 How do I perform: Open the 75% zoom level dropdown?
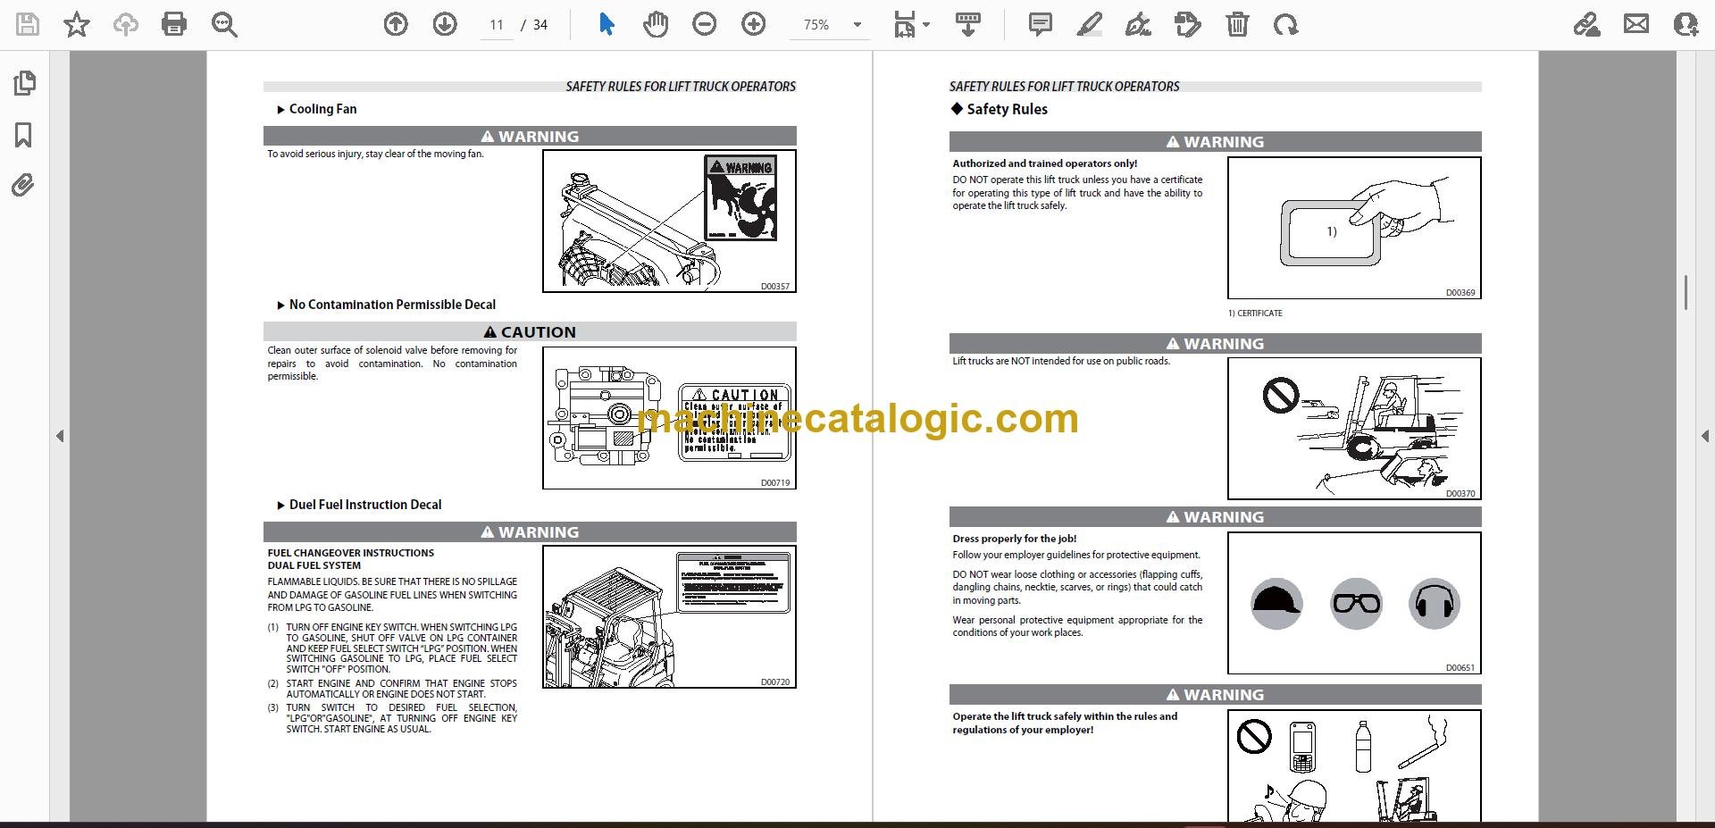tap(832, 25)
